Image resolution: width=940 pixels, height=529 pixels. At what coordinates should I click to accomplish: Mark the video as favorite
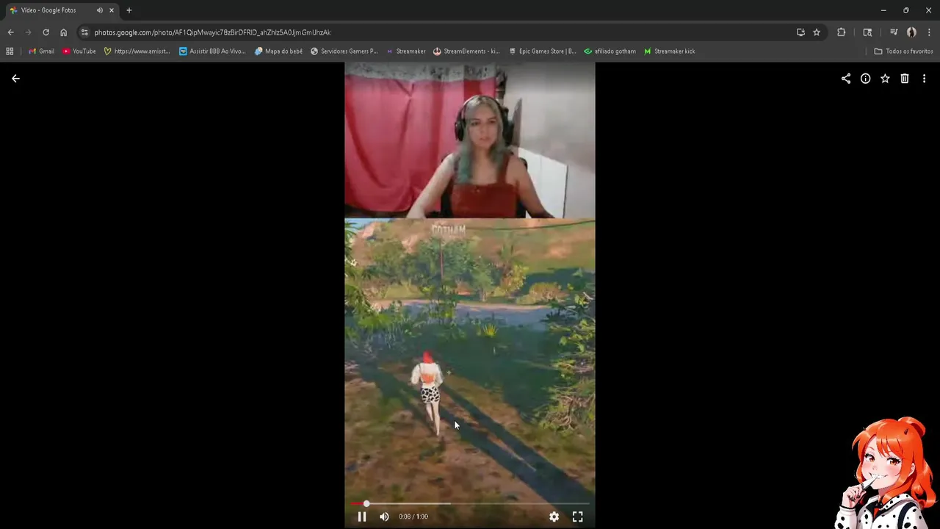coord(885,79)
